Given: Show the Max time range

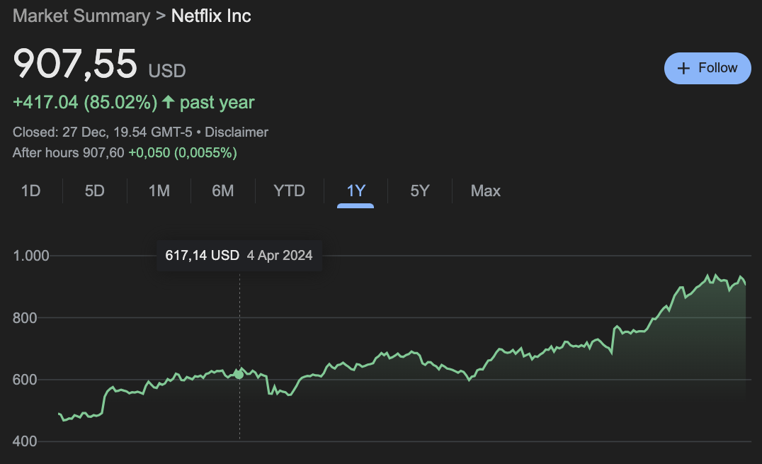Looking at the screenshot, I should pyautogui.click(x=485, y=191).
